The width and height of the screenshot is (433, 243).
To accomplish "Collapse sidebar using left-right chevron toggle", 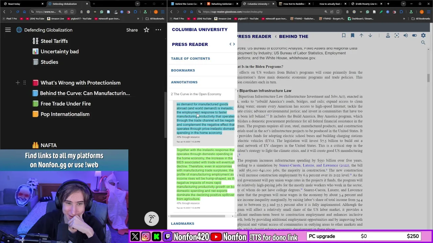I will pos(232,44).
